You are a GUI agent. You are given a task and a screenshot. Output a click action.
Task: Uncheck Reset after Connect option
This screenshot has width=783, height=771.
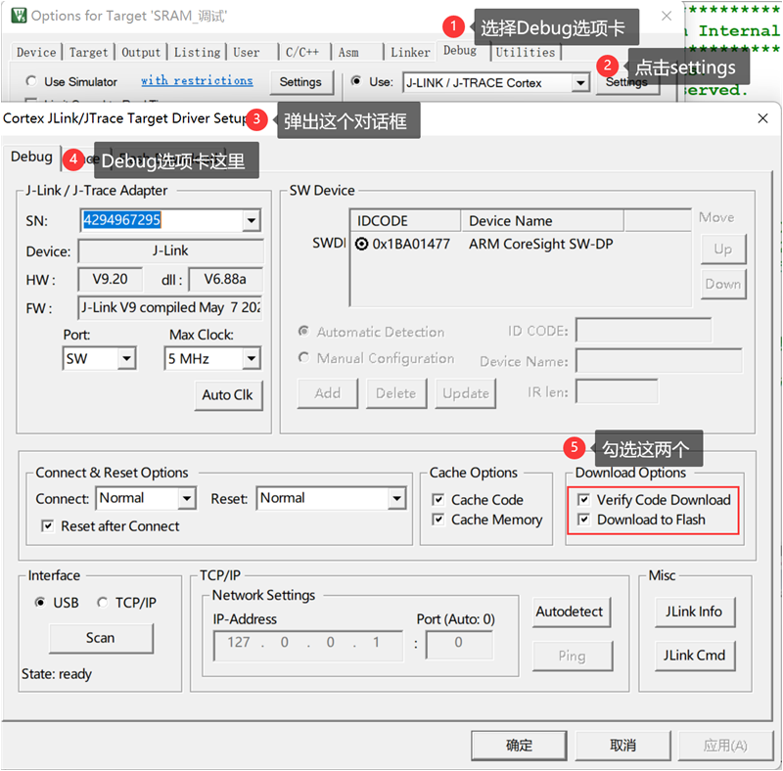[x=47, y=526]
